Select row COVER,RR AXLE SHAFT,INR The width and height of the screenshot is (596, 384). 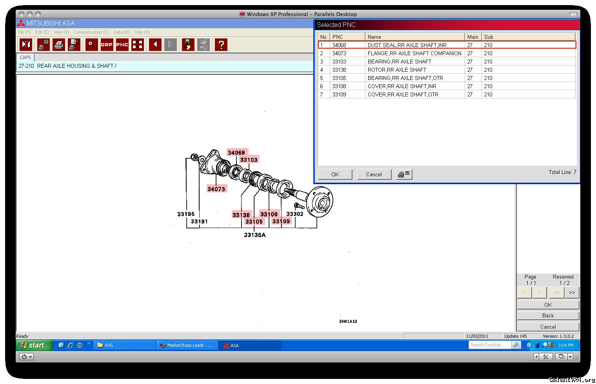click(447, 86)
